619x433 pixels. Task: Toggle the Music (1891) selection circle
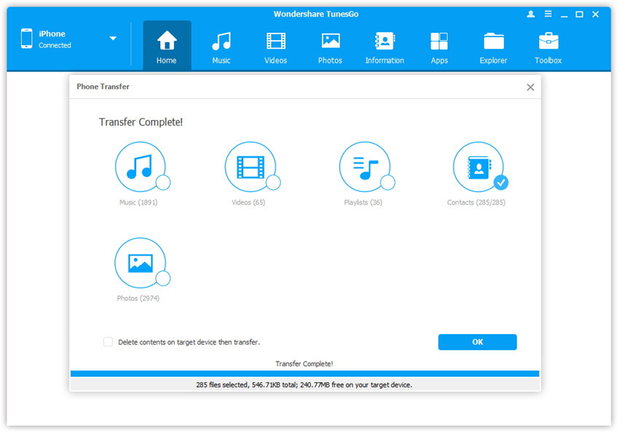tap(163, 182)
